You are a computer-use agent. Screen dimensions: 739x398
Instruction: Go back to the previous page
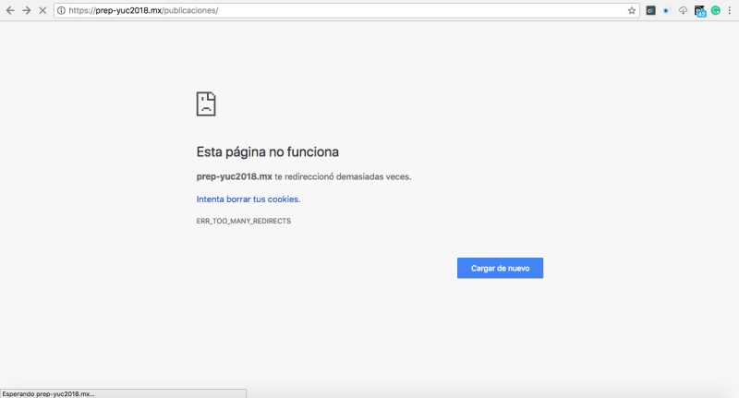click(10, 10)
